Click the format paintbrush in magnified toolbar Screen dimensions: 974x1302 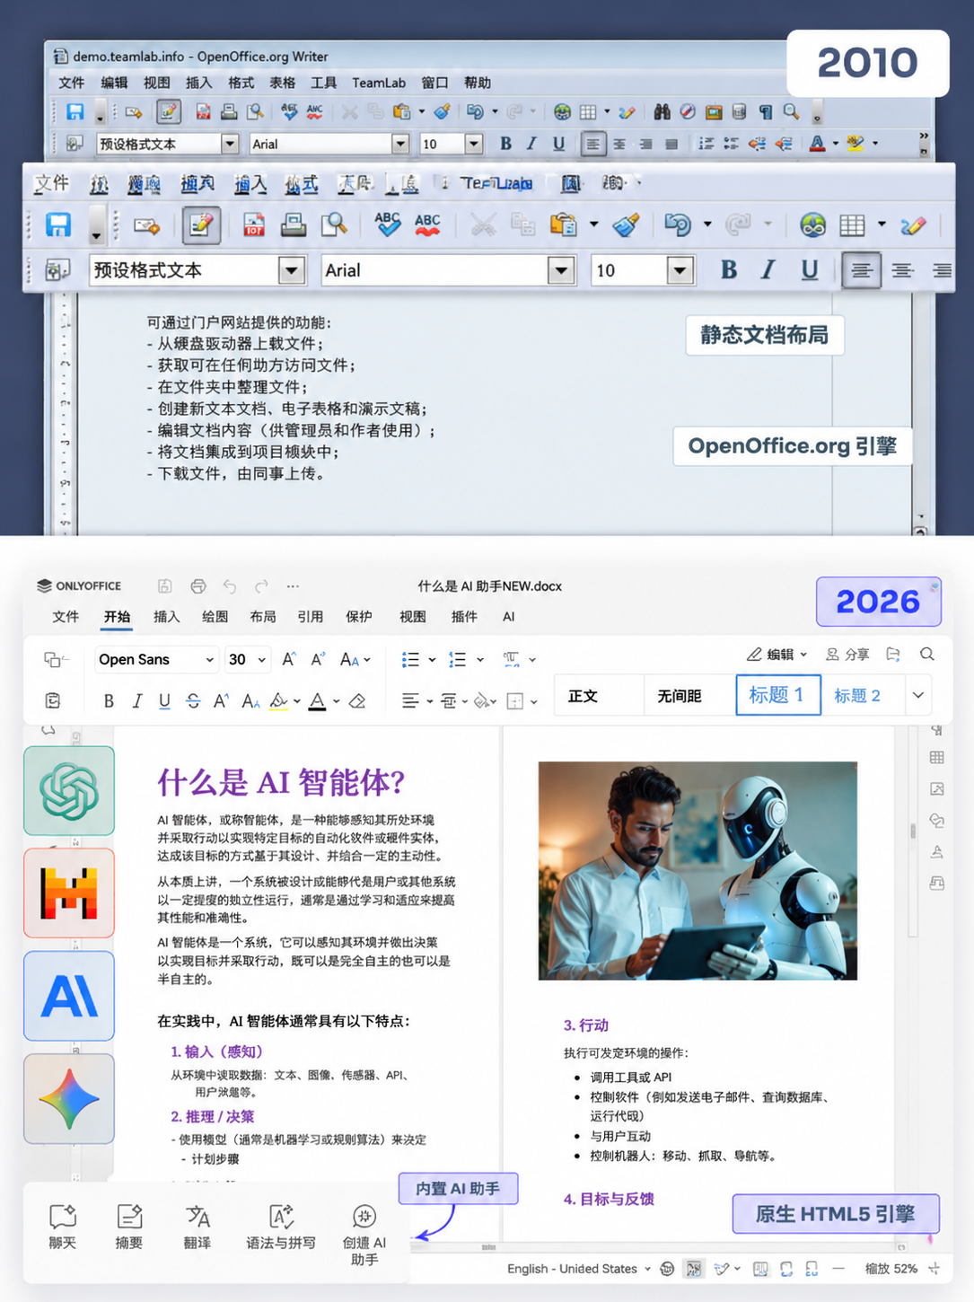tap(626, 224)
